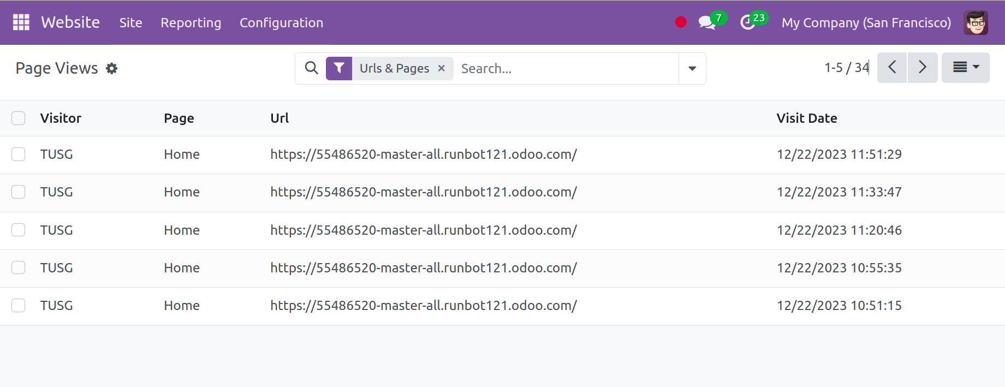Check the row for visit 10:51:15

click(19, 306)
